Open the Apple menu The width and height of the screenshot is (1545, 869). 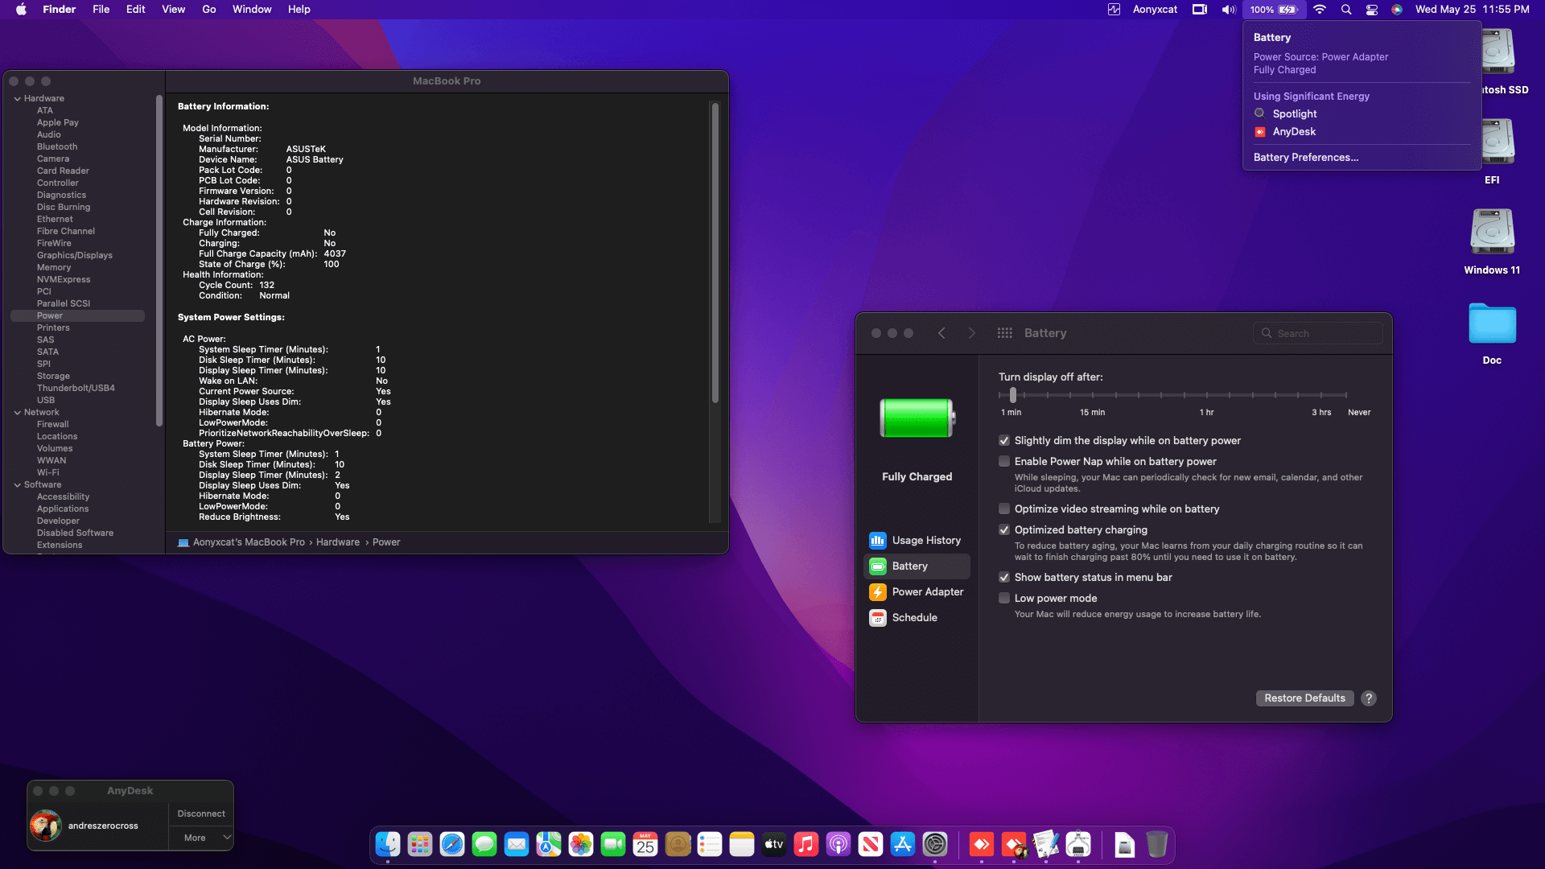tap(21, 10)
